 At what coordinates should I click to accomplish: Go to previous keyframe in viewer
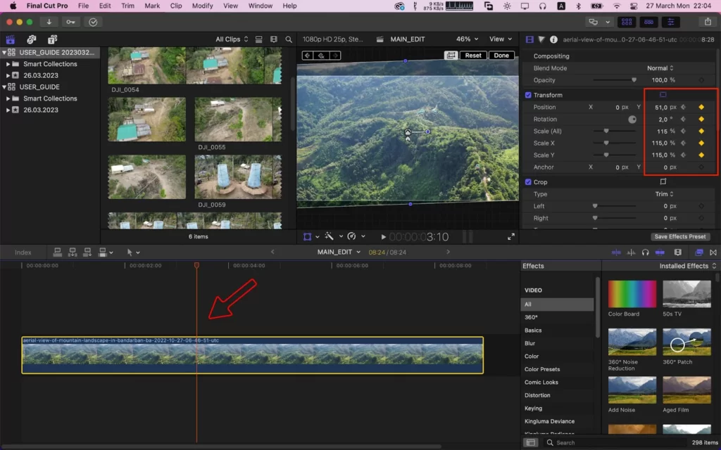pos(308,56)
